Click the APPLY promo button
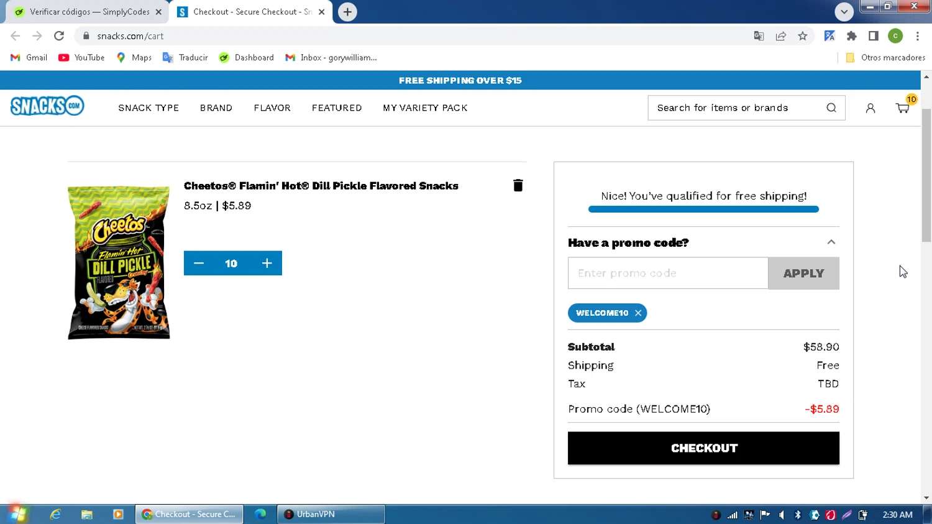 click(803, 273)
